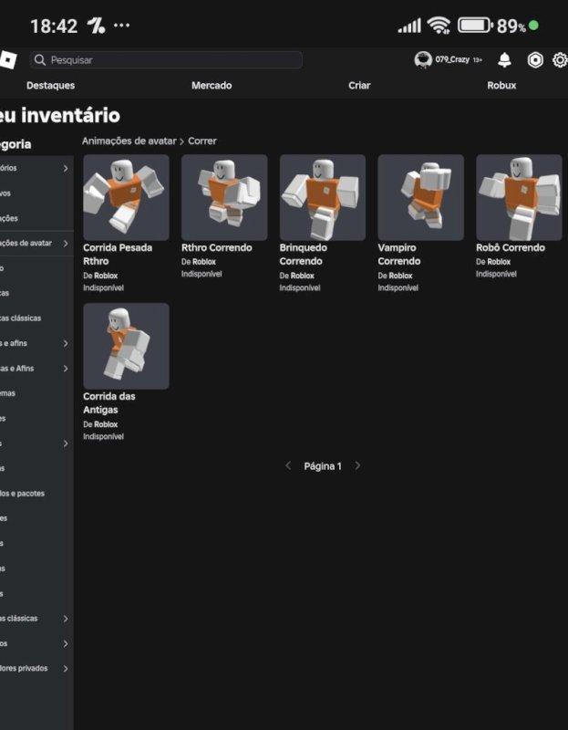
Task: Open the Robux tab
Action: coord(501,85)
